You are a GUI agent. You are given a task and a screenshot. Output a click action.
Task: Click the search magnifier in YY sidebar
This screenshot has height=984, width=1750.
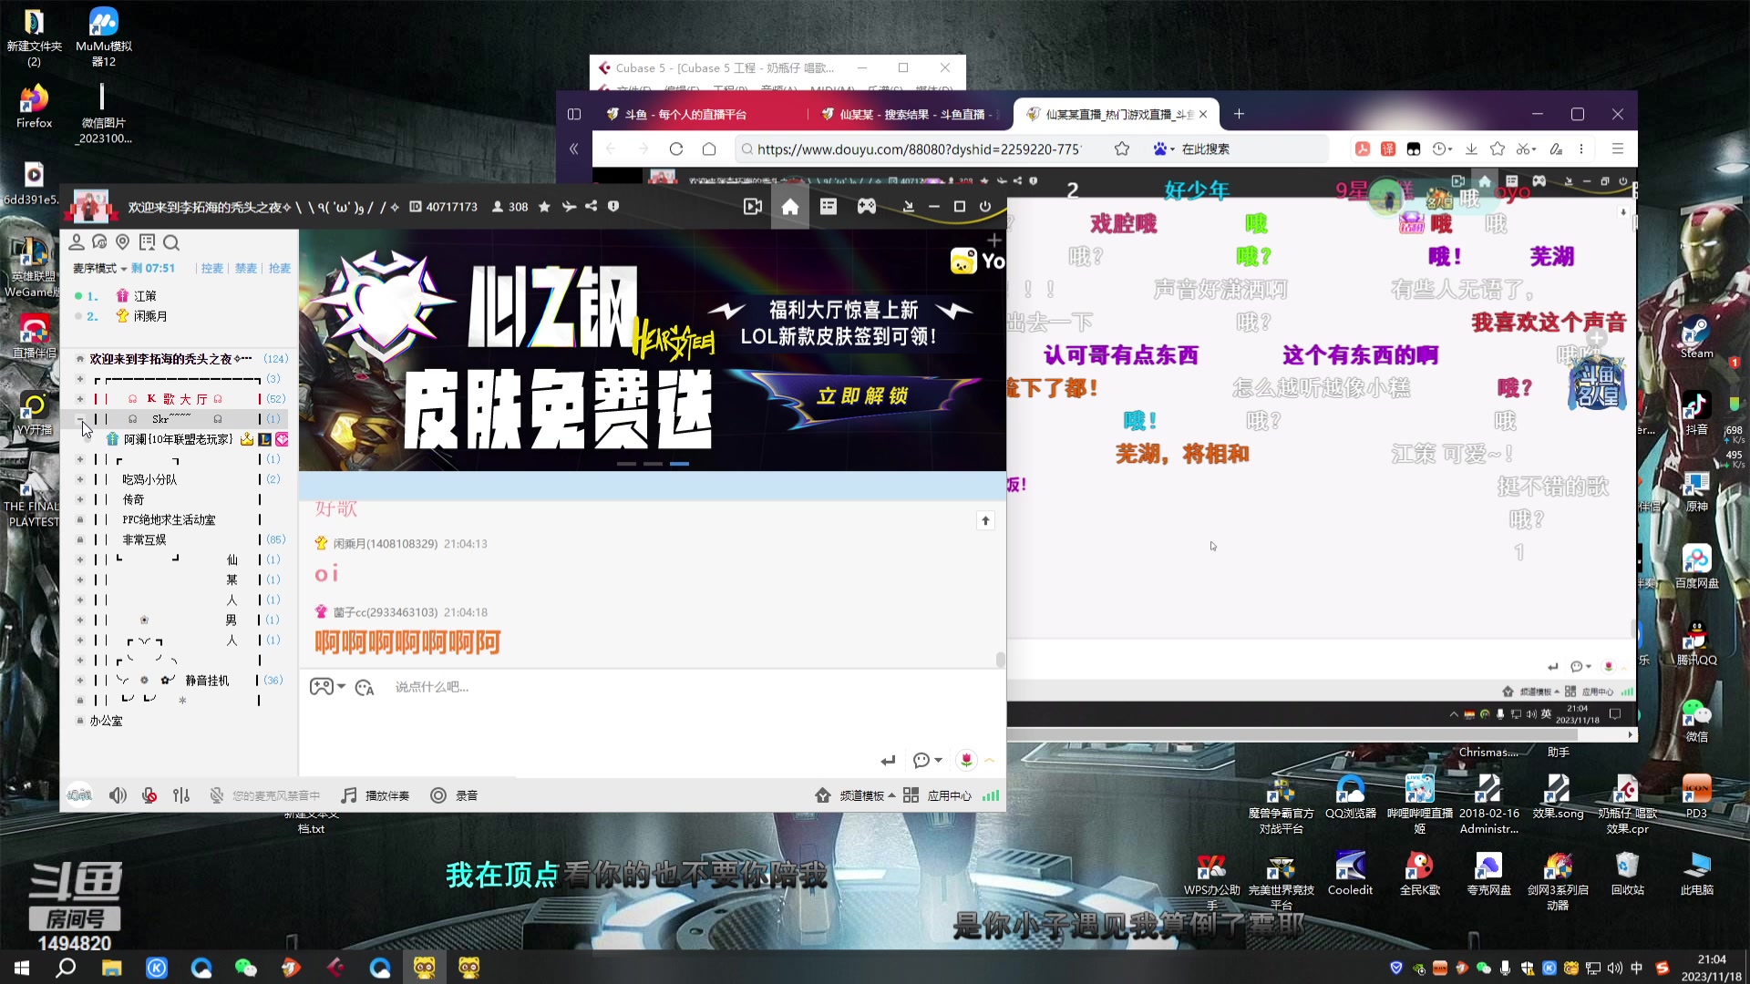[x=171, y=242]
